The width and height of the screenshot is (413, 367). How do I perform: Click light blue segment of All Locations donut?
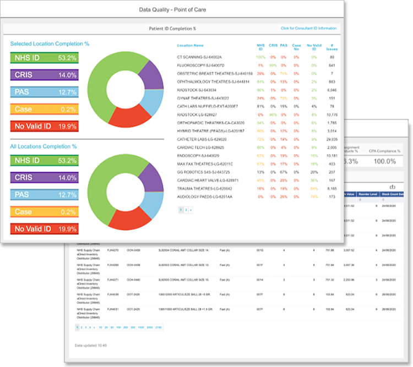153,204
